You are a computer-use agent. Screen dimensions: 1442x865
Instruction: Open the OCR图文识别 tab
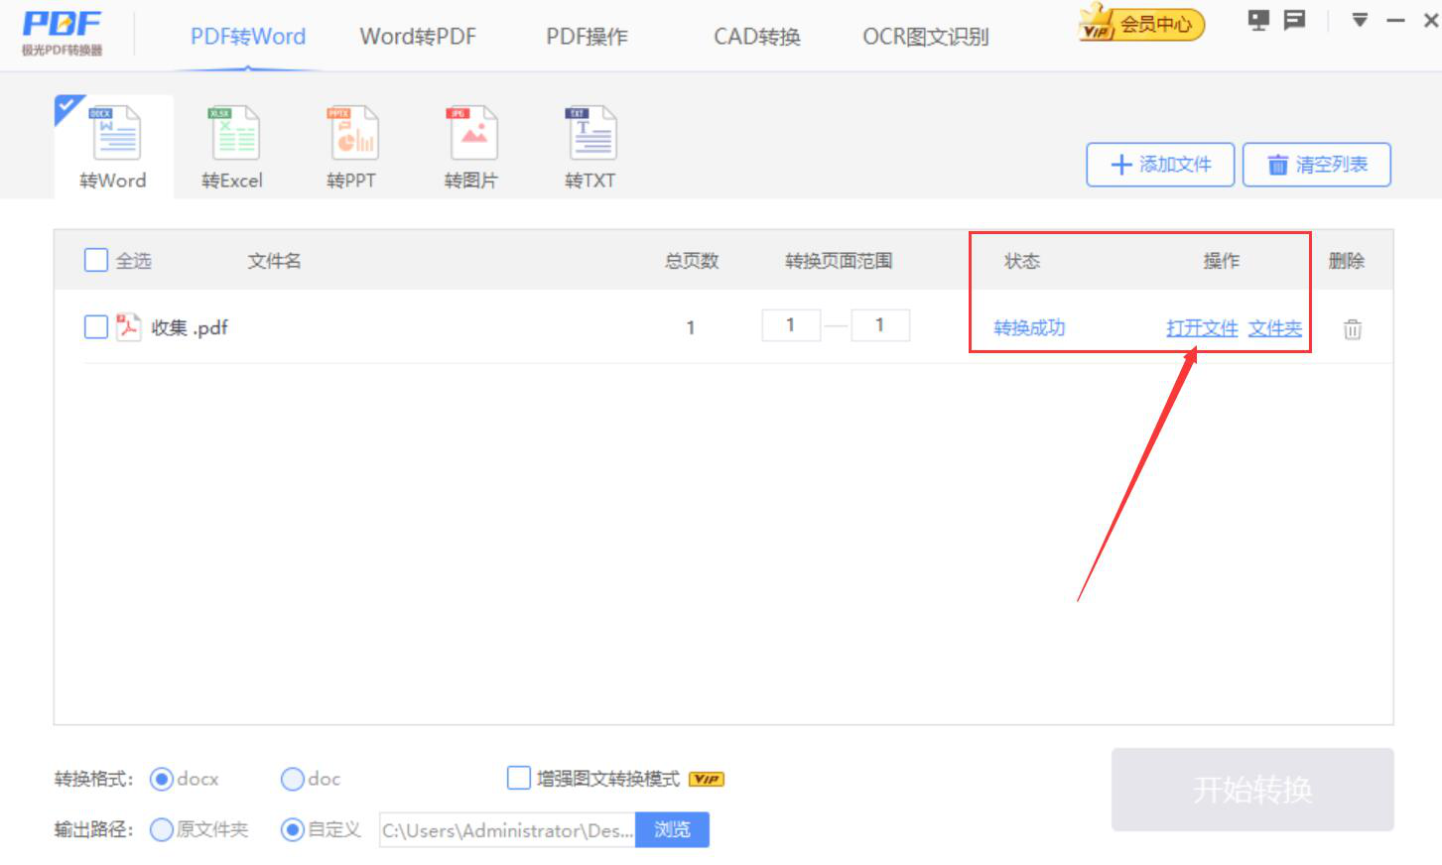(x=926, y=37)
